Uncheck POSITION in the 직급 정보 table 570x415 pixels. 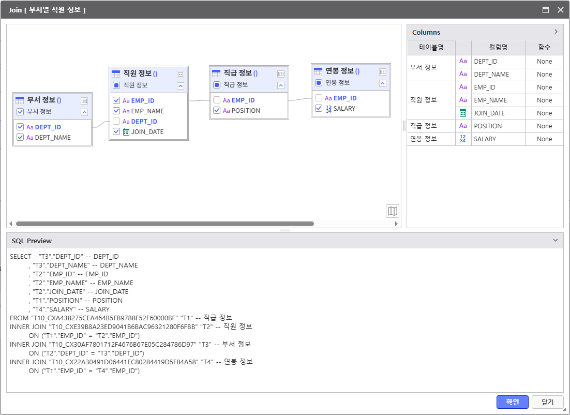pos(217,110)
